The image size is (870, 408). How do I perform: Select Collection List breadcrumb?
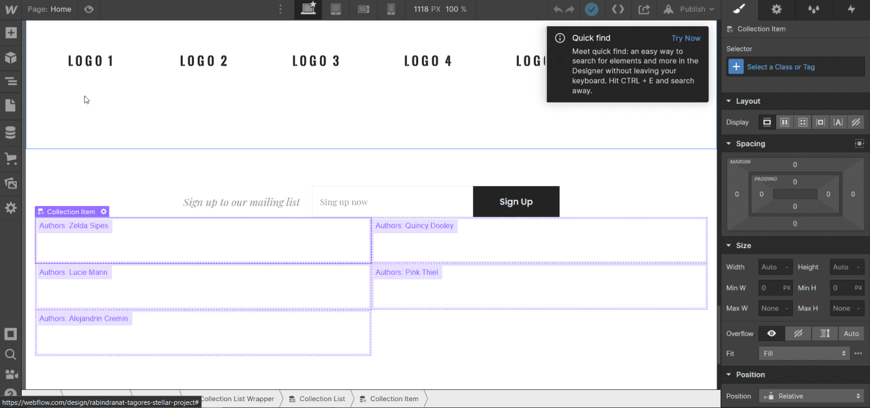[317, 399]
